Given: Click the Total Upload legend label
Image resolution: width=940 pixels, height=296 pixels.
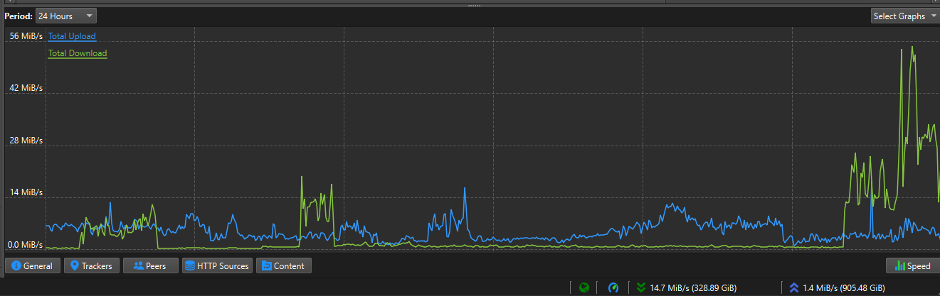Looking at the screenshot, I should tap(72, 36).
